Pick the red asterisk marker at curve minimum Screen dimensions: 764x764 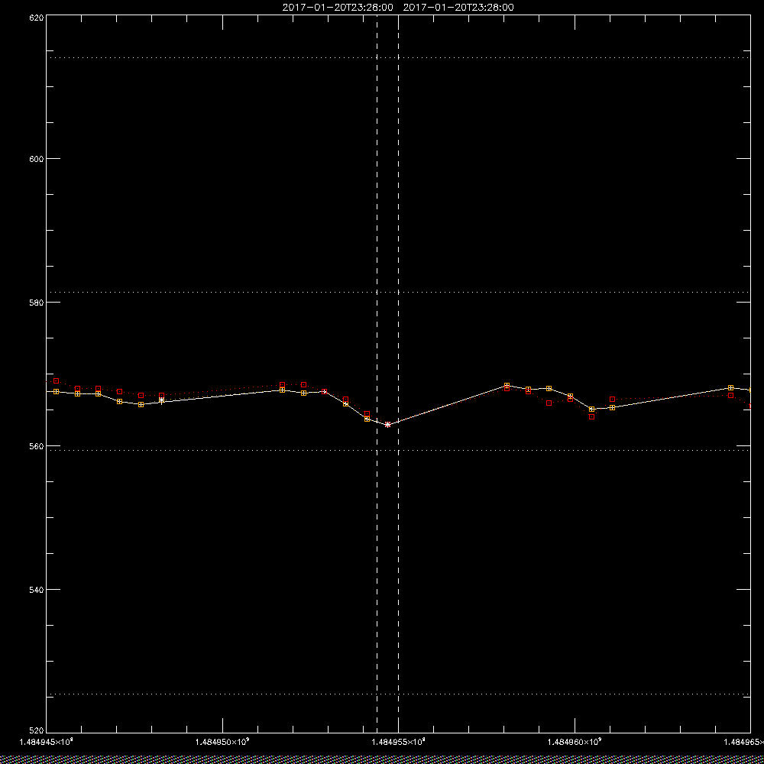pyautogui.click(x=388, y=424)
